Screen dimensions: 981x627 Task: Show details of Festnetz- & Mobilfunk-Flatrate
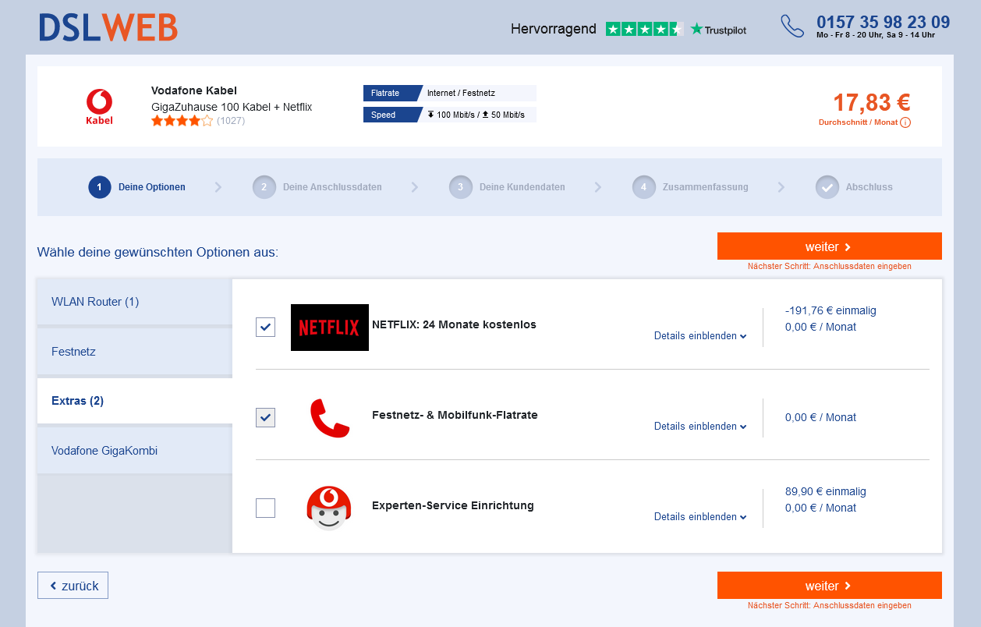[699, 427]
